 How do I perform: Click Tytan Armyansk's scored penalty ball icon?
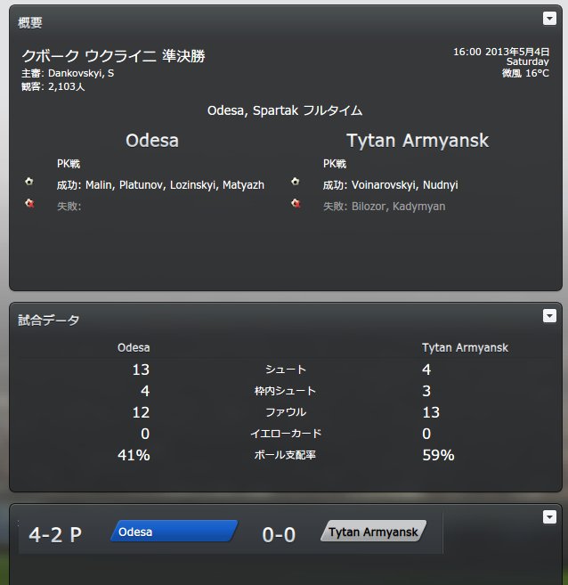coord(296,182)
